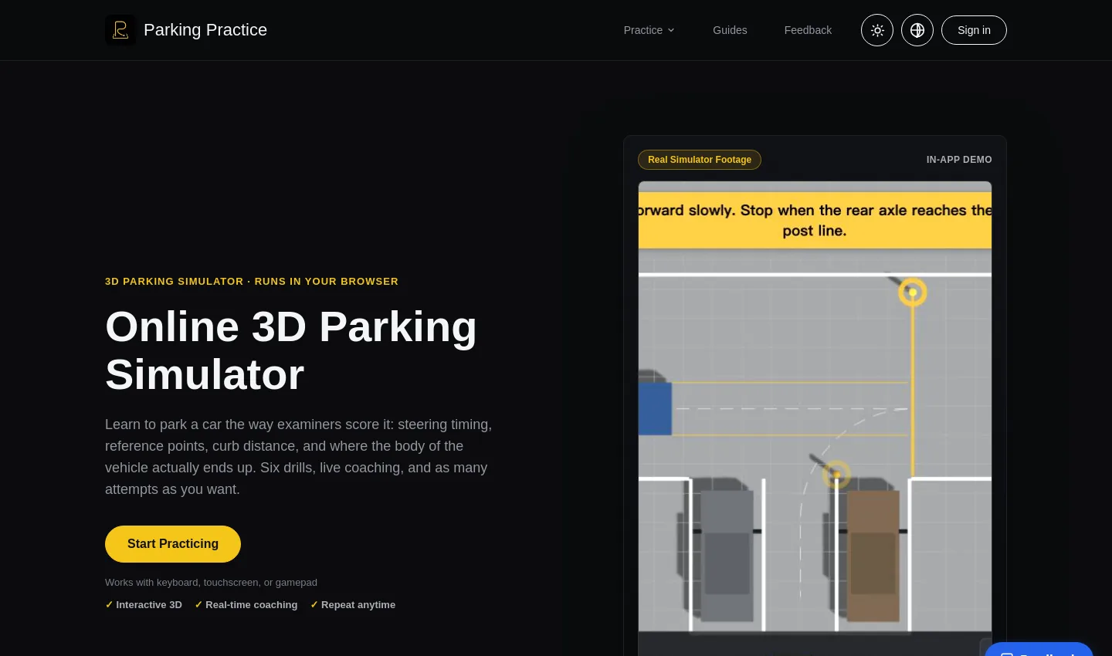Open the Guides page
The image size is (1112, 656).
click(730, 30)
